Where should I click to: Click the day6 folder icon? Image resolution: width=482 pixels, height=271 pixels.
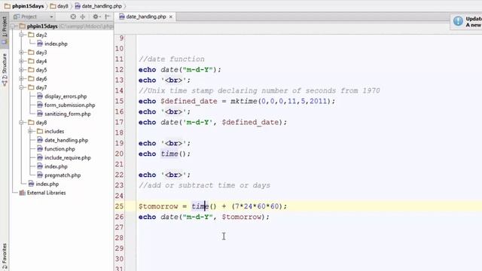coord(31,78)
